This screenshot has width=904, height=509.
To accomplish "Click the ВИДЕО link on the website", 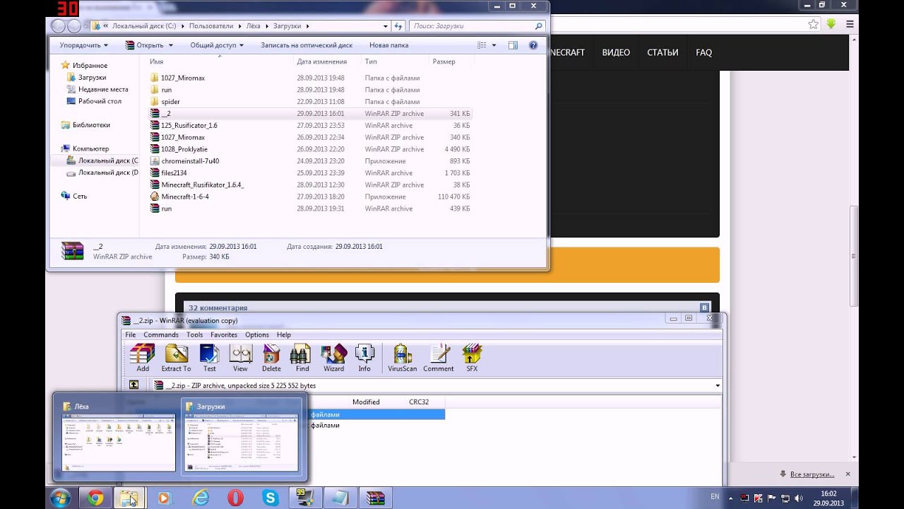I will point(616,52).
